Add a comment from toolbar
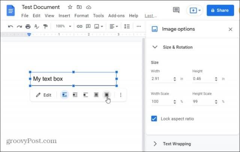 (88, 26)
